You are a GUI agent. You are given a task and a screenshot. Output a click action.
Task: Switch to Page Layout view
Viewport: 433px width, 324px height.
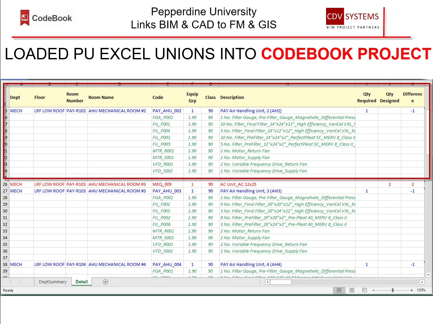click(352, 290)
